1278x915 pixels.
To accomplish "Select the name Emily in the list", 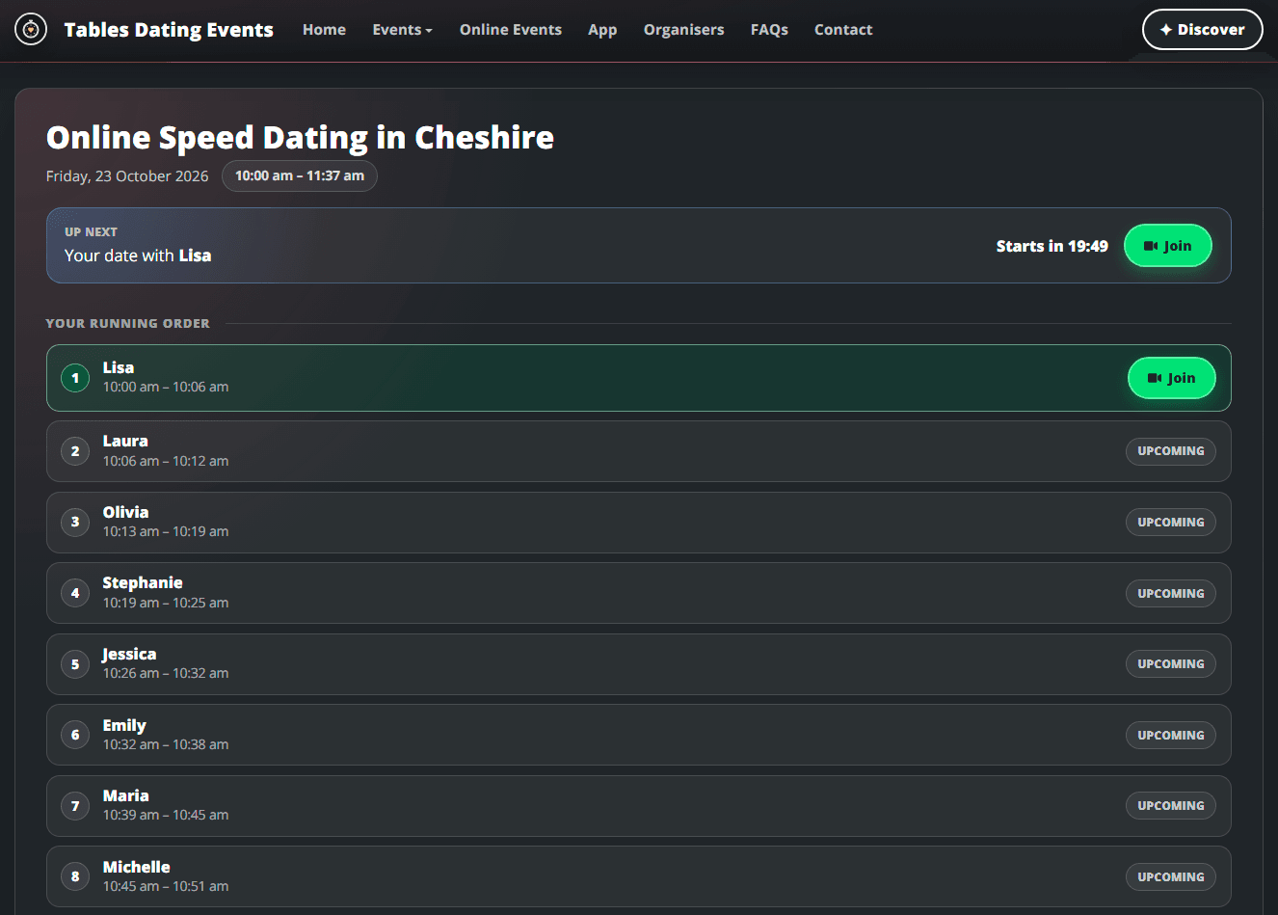I will (x=124, y=725).
